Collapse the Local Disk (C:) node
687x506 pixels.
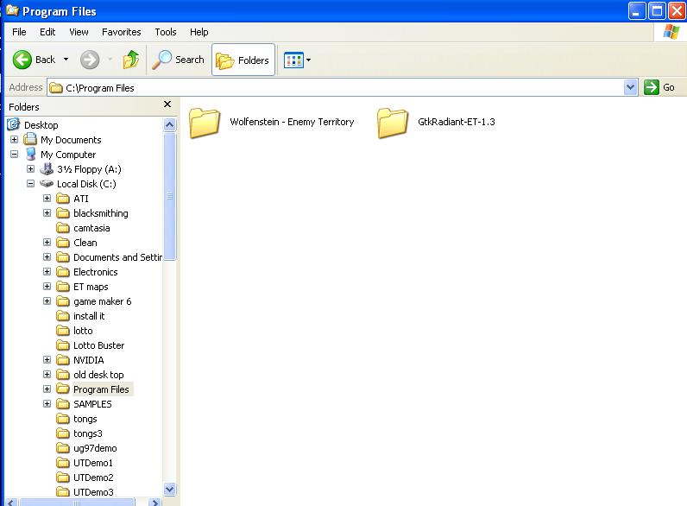[x=31, y=184]
